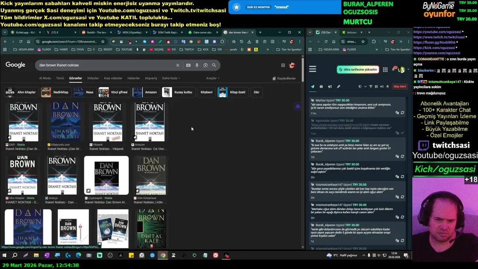Select the Kuzey kutbu filter chip
This screenshot has width=478, height=269.
[179, 92]
